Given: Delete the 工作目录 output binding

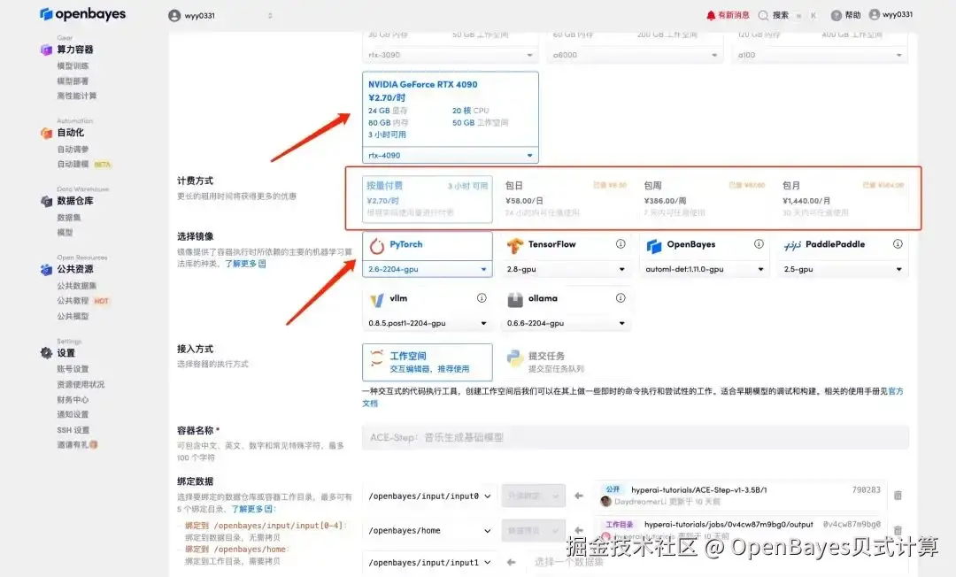Looking at the screenshot, I should click(898, 530).
